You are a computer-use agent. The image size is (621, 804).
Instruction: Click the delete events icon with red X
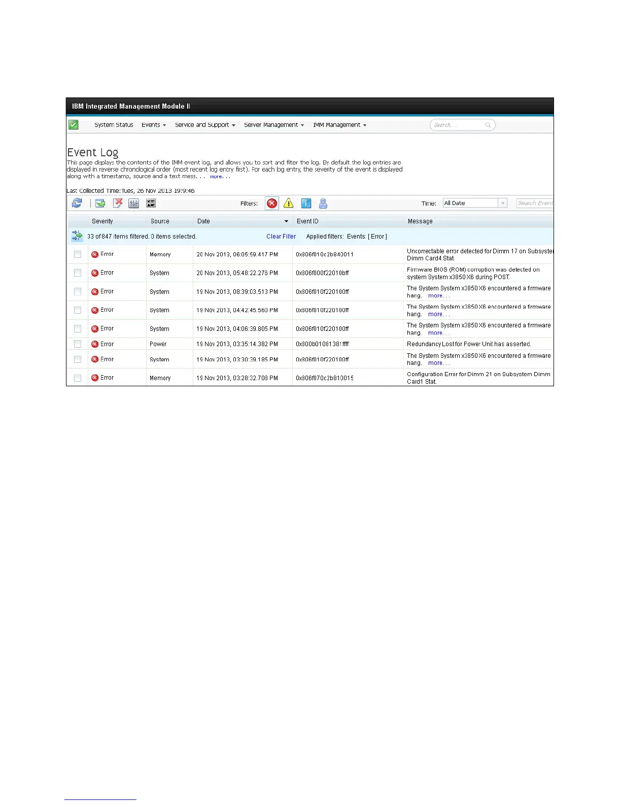(118, 203)
